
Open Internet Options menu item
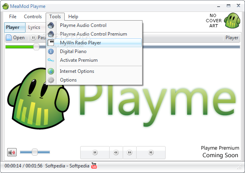pos(94,71)
